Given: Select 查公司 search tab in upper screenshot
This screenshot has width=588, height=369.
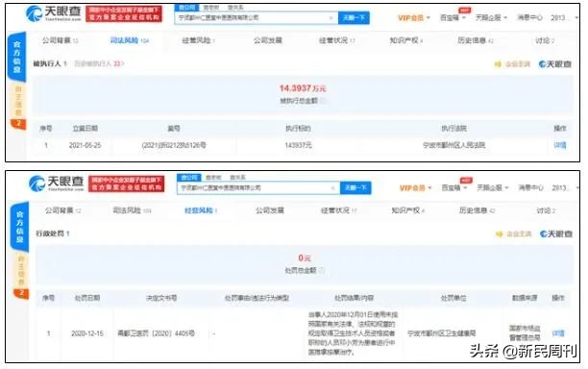Looking at the screenshot, I should [x=186, y=8].
